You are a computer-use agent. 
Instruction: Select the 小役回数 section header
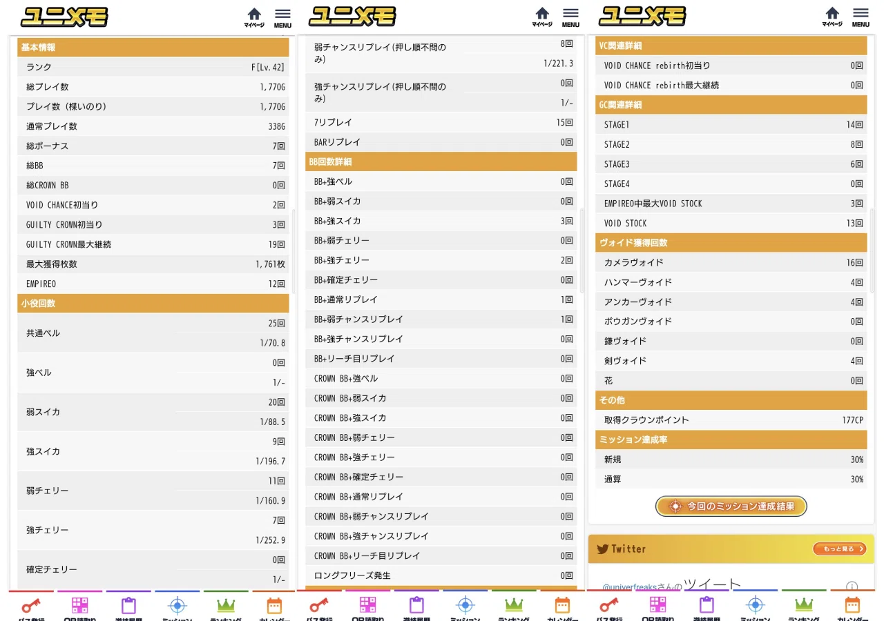point(153,304)
